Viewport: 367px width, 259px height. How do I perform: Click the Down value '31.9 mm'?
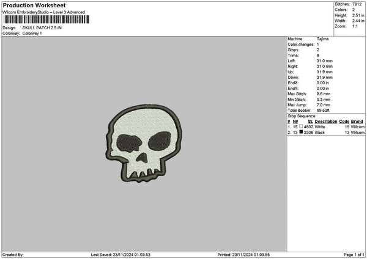(325, 78)
